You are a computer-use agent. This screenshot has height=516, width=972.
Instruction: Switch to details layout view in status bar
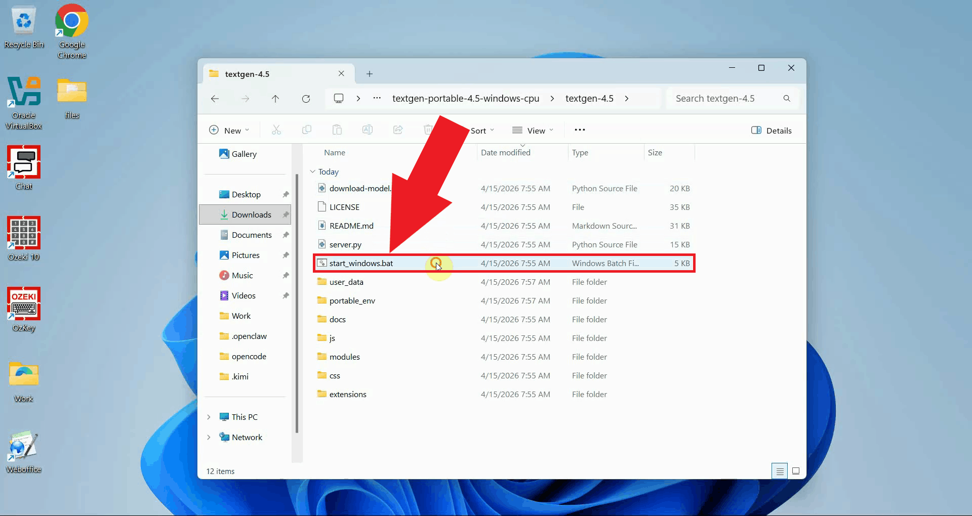tap(779, 470)
